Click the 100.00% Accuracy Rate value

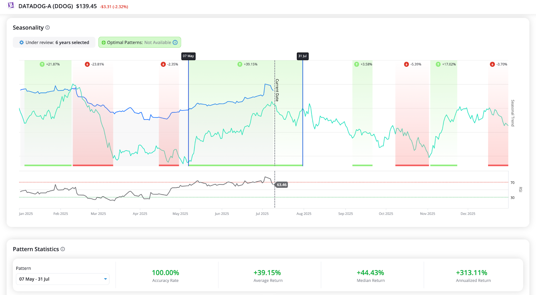click(165, 273)
